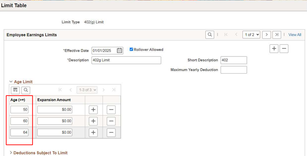Add a new effective-dated row with plus button

click(x=274, y=49)
